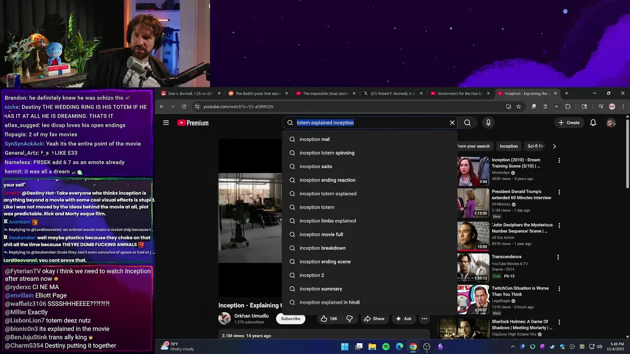The height and width of the screenshot is (354, 630).
Task: Click inside the YouTube search field
Action: [x=369, y=123]
